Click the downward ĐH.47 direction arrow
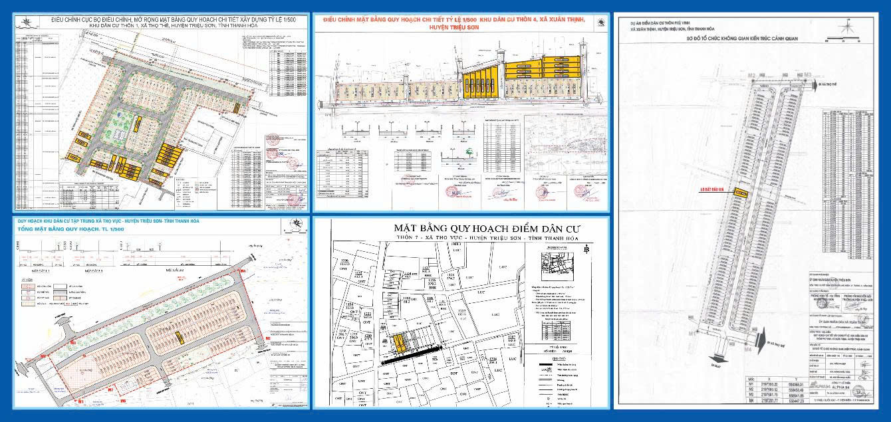 coord(718,359)
